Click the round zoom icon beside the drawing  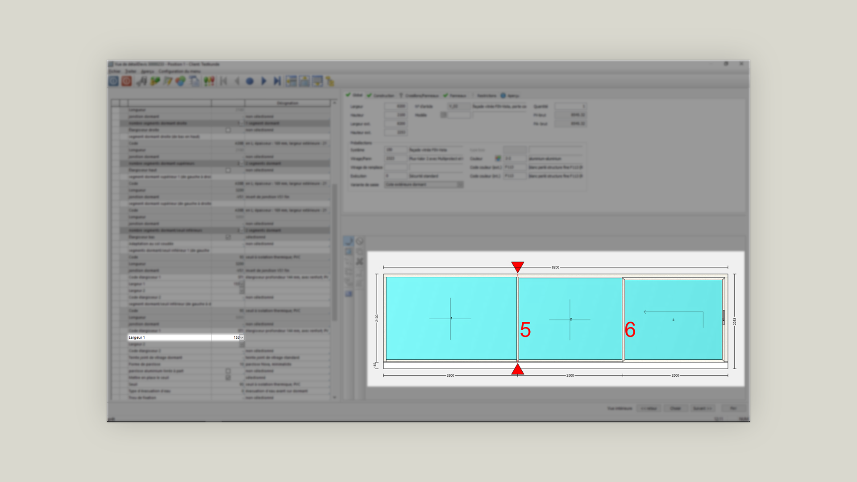360,241
